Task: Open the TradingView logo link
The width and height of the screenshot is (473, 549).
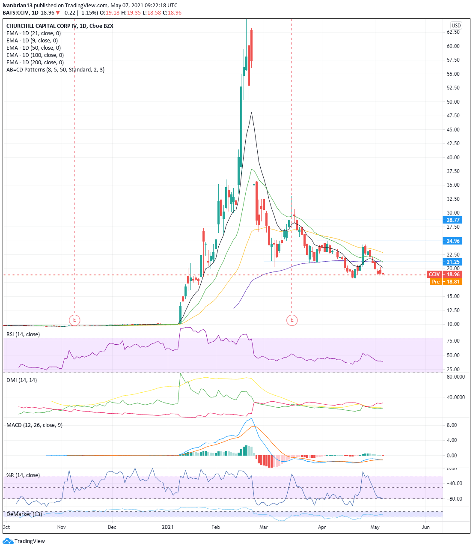Action: point(24,541)
